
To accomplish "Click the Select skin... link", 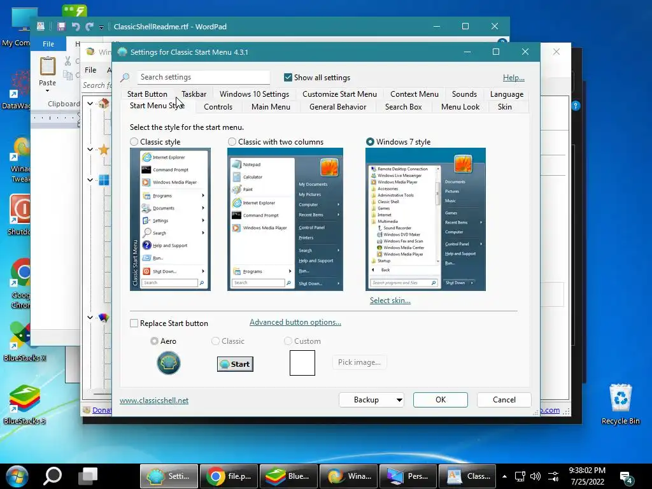I will [390, 301].
